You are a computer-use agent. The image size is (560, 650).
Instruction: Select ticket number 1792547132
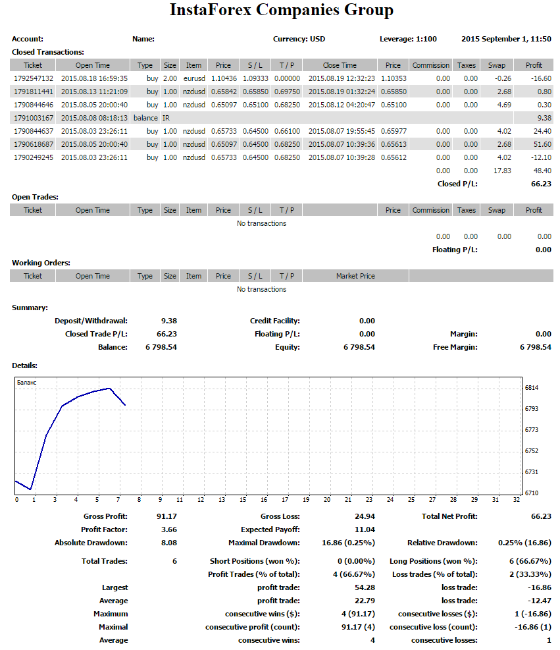click(x=34, y=78)
